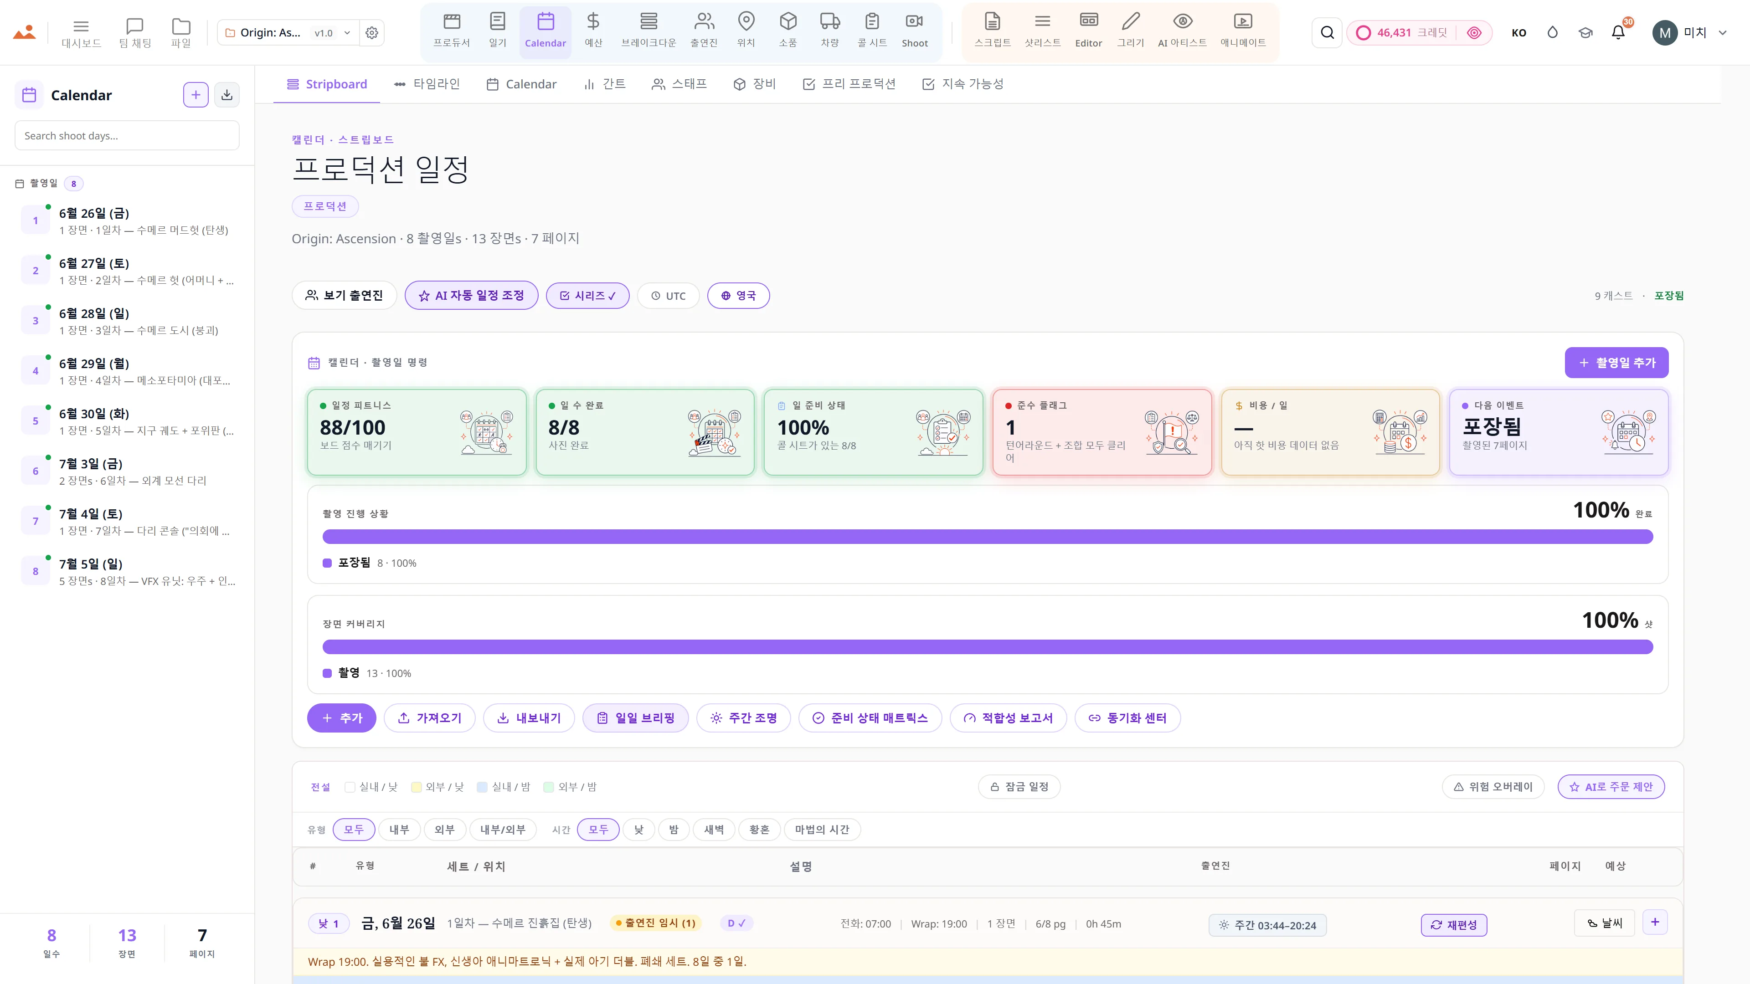Expand the 촬영일 list header
The width and height of the screenshot is (1750, 984).
(49, 183)
